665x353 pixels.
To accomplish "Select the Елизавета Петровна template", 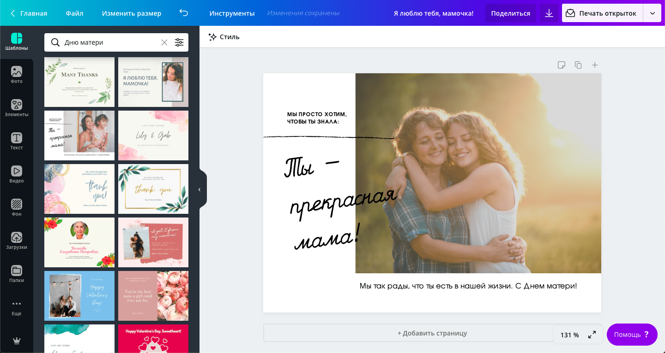I will tap(79, 242).
